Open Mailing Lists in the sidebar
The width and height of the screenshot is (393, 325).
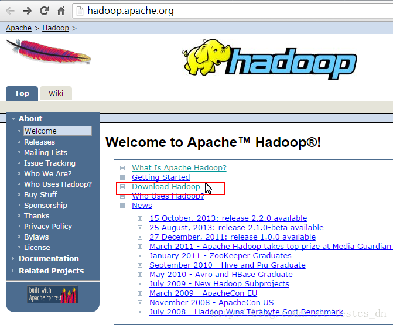click(46, 153)
